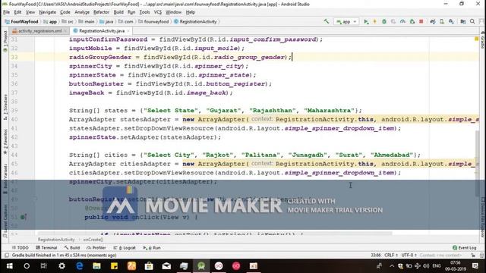This screenshot has height=273, width=486.
Task: Open the Edit menu
Action: (x=18, y=12)
